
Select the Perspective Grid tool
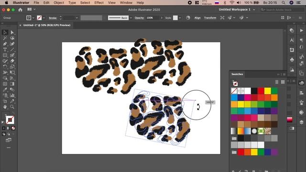[x=12, y=78]
